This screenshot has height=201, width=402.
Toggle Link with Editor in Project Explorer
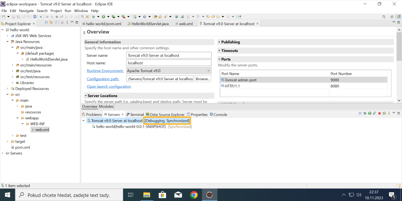[51, 22]
